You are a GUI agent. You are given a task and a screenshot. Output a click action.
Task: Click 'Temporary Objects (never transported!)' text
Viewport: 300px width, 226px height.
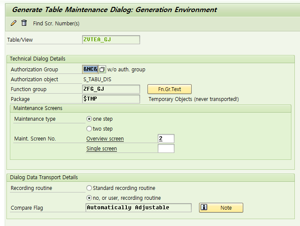click(193, 99)
